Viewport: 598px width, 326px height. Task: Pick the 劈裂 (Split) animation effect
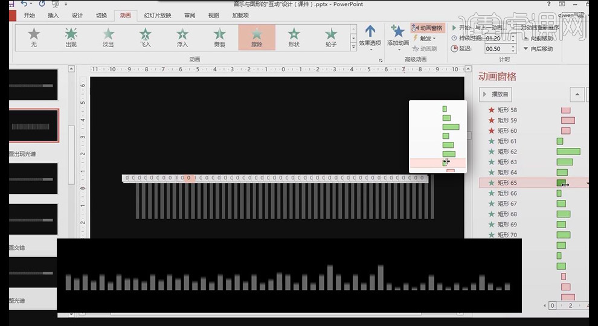pos(220,37)
